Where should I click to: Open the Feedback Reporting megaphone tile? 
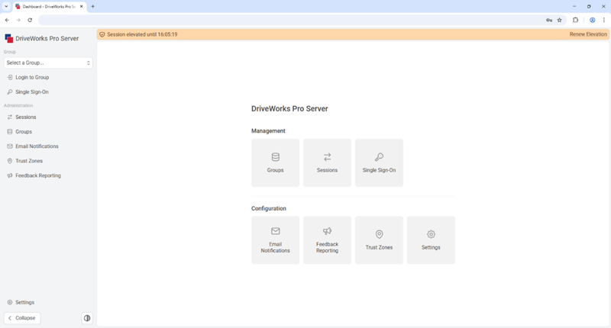[327, 240]
